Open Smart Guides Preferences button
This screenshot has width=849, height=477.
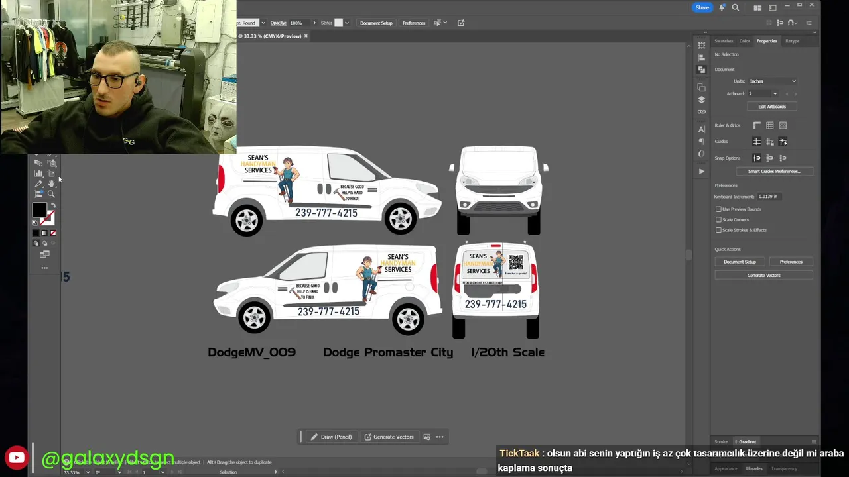coord(775,172)
